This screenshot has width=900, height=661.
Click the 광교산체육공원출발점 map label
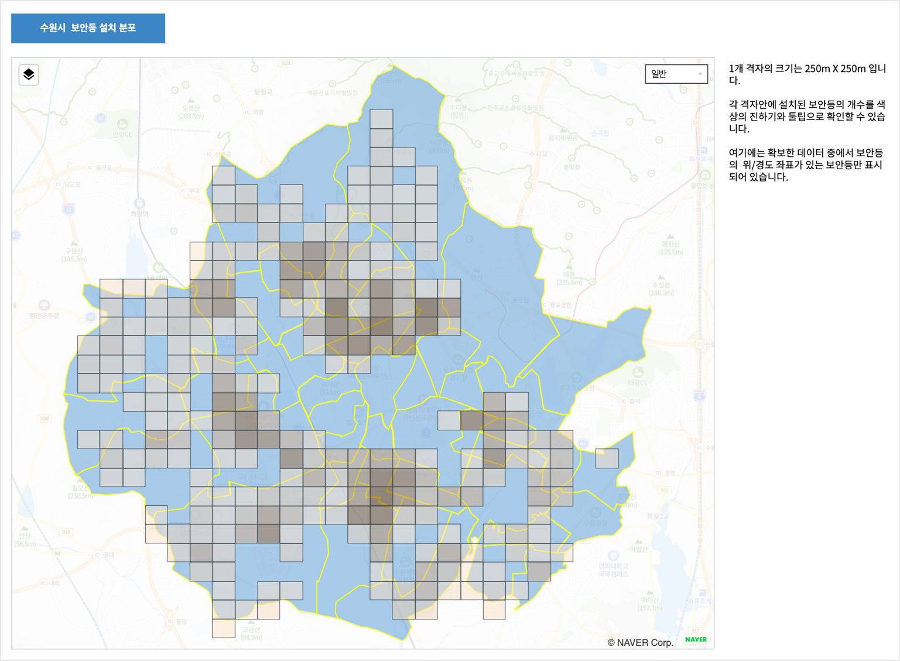(x=516, y=74)
